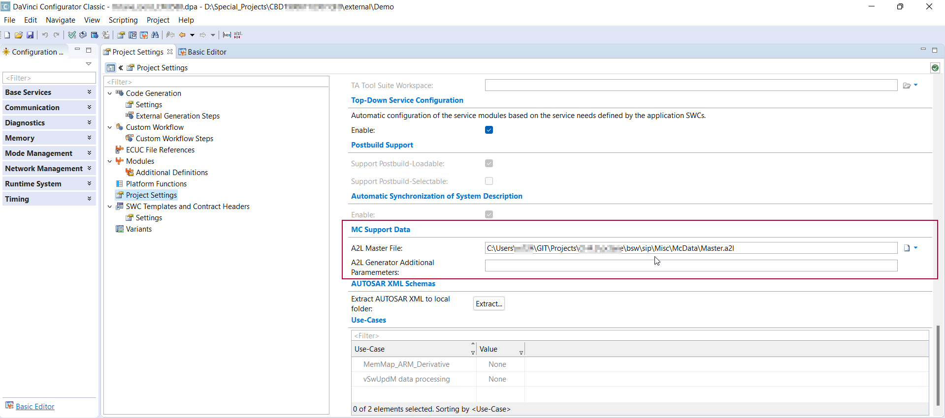
Task: Open TA Tool Suite Workspace dropdown arrow
Action: [x=916, y=85]
